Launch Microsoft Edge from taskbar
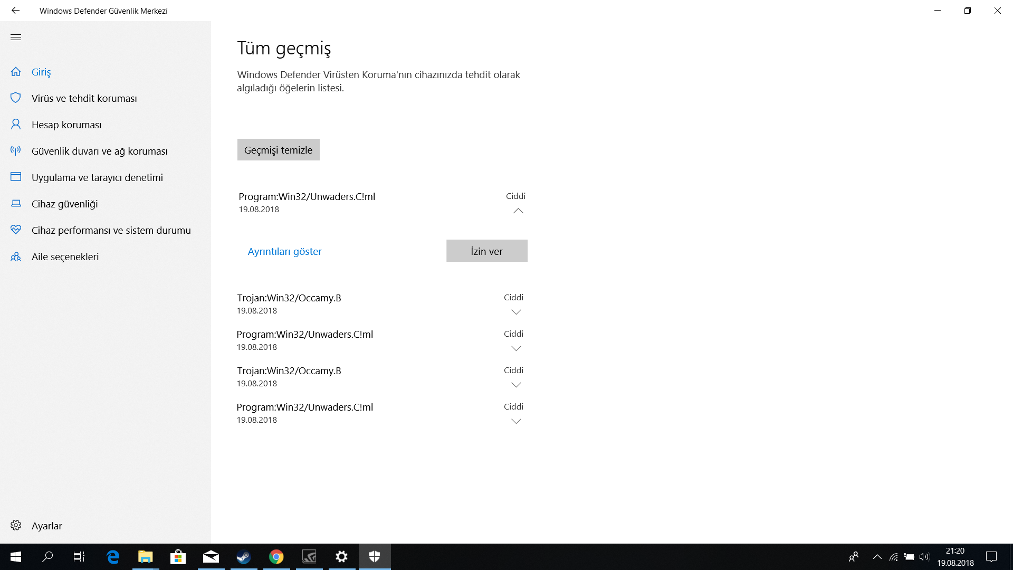The width and height of the screenshot is (1013, 570). point(113,557)
